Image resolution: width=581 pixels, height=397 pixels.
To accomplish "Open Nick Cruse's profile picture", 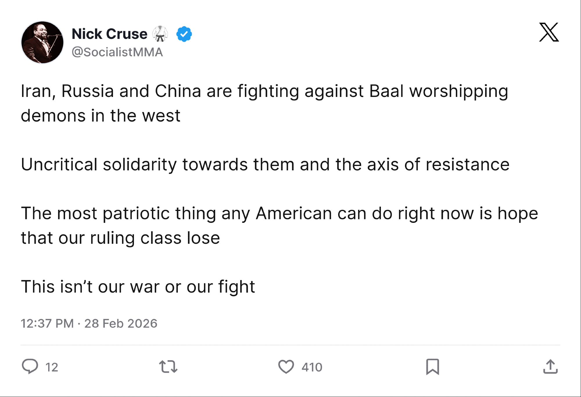I will 42,42.
